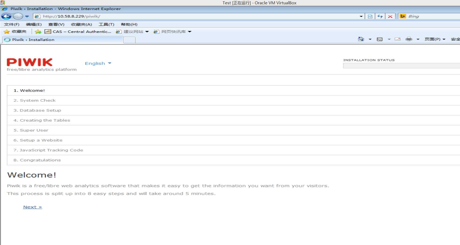The width and height of the screenshot is (460, 245).
Task: Open the 工具(T) menu
Action: 106,24
